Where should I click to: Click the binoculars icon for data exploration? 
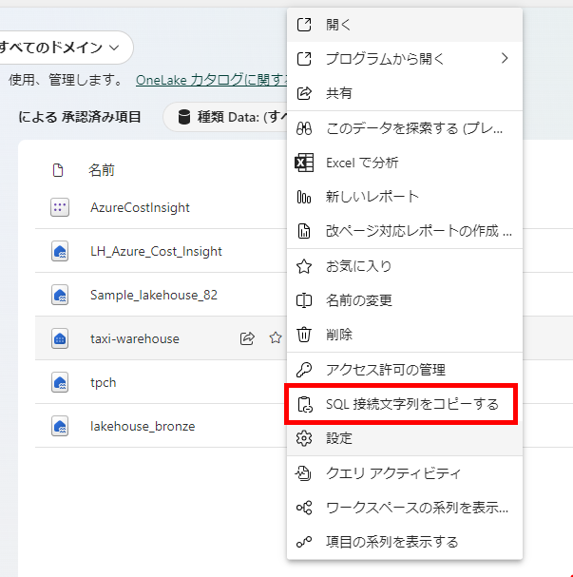304,128
